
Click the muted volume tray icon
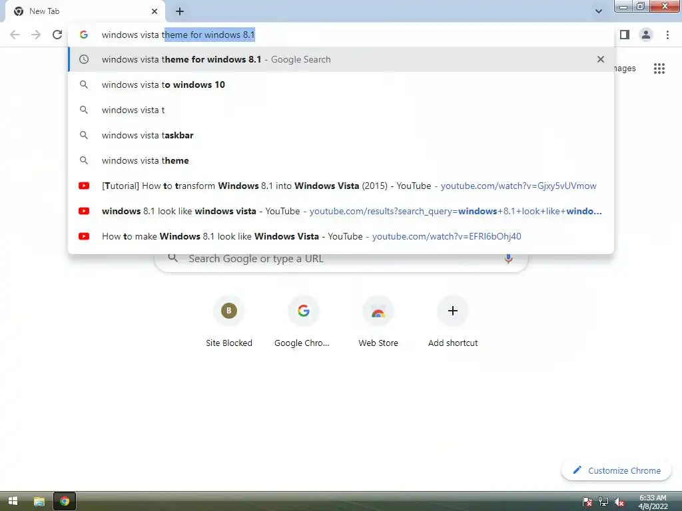(x=619, y=502)
